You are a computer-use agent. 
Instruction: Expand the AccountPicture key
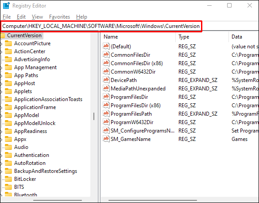(x=1, y=44)
